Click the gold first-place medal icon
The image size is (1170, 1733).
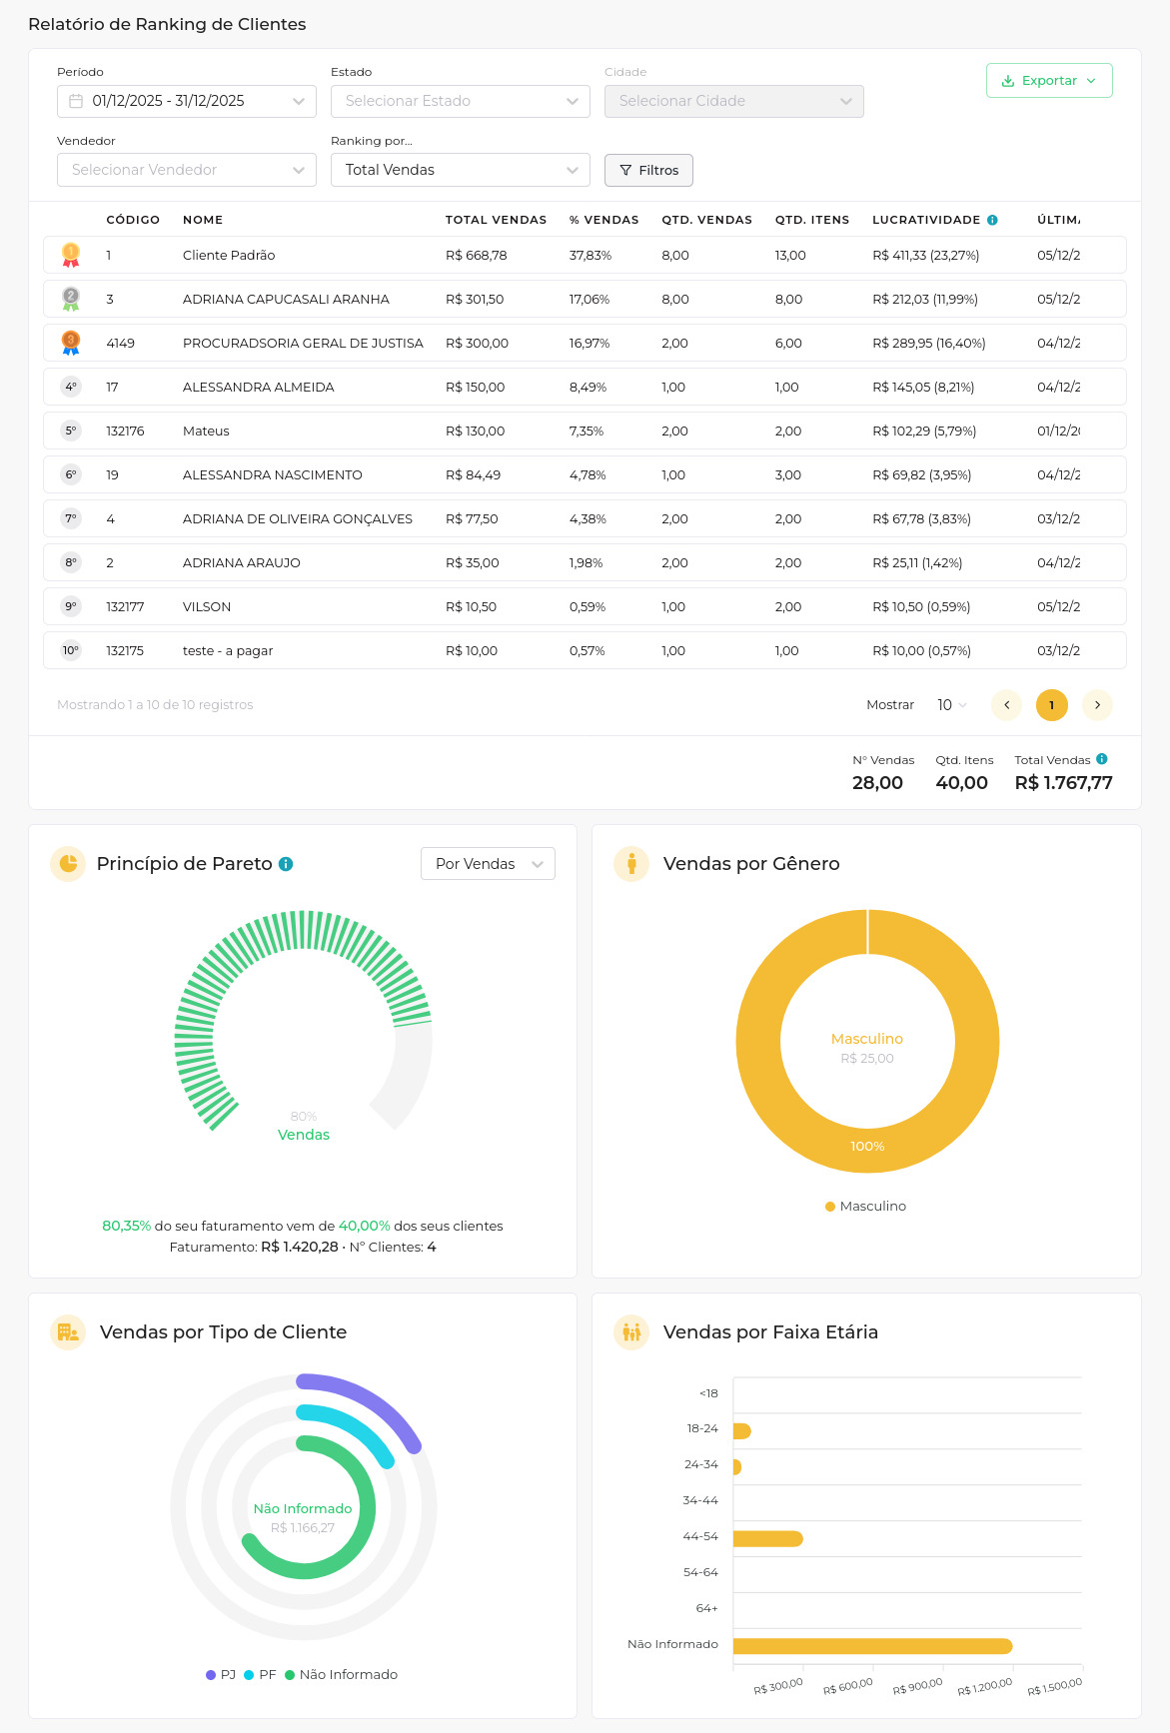coord(71,255)
